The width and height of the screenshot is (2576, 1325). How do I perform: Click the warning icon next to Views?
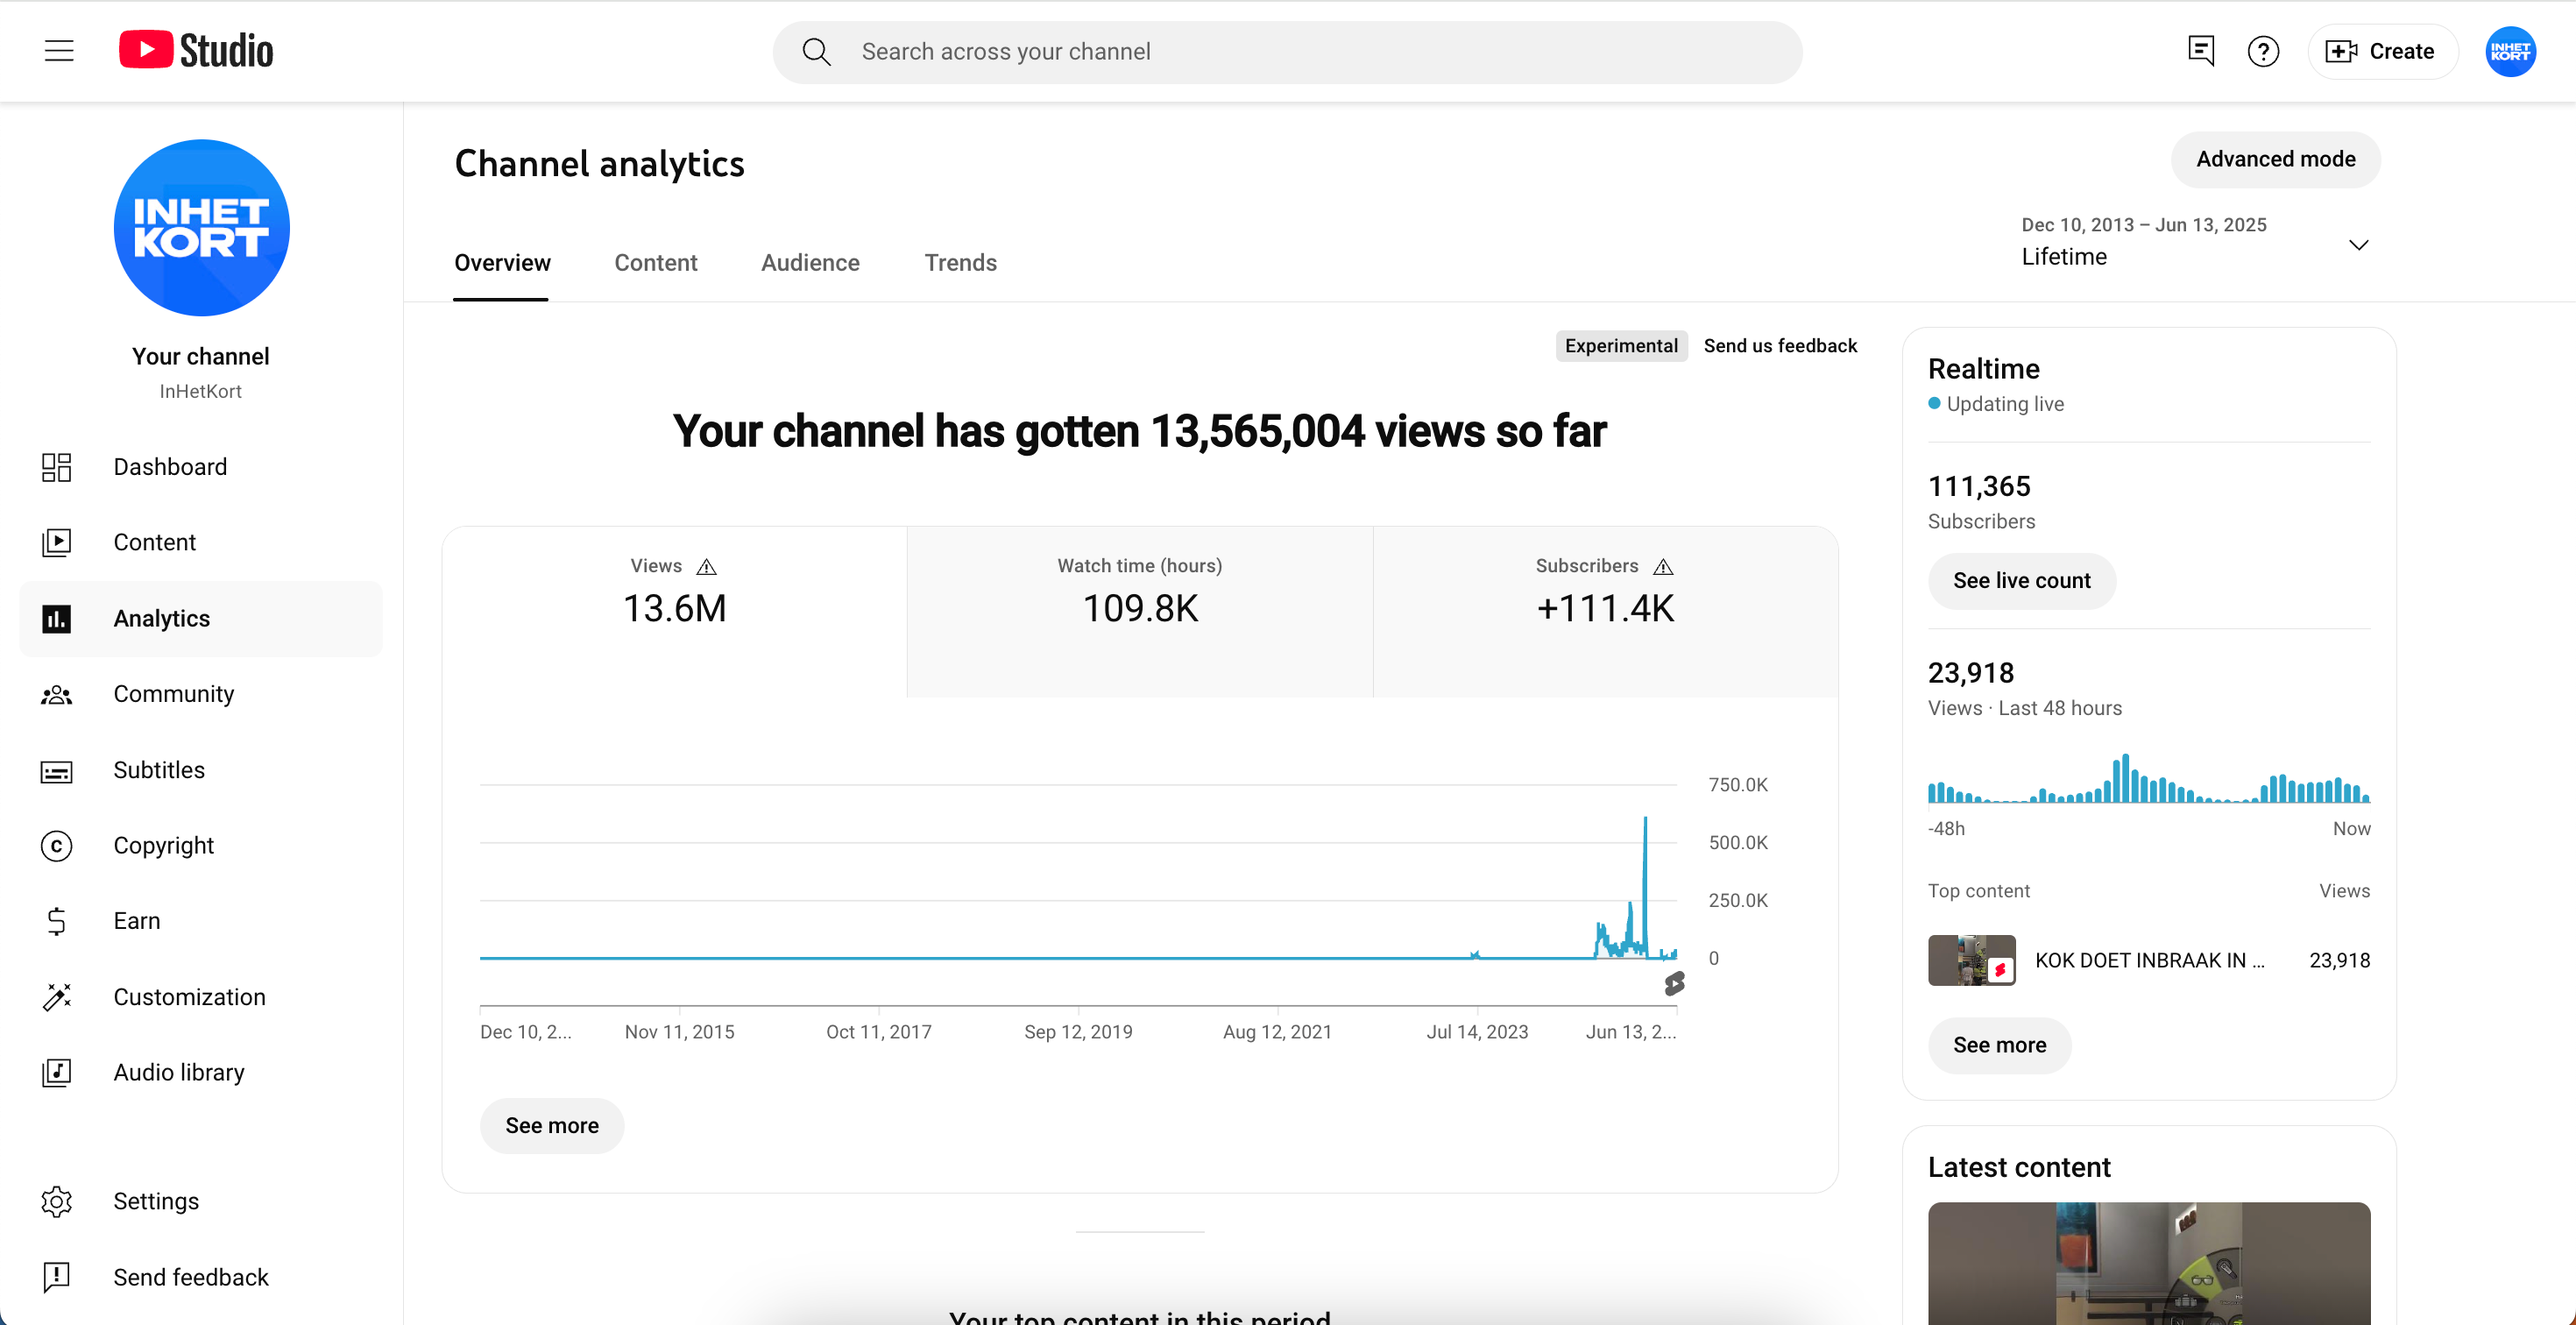(706, 567)
